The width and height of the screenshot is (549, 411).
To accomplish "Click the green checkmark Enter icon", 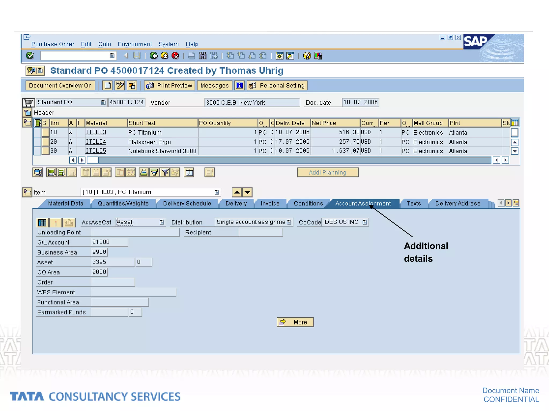I will coord(30,55).
